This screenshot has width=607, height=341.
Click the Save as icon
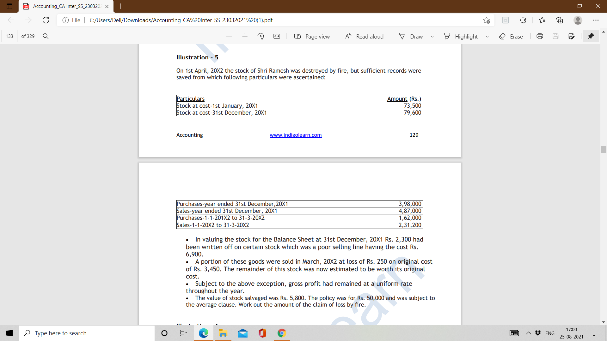click(571, 36)
